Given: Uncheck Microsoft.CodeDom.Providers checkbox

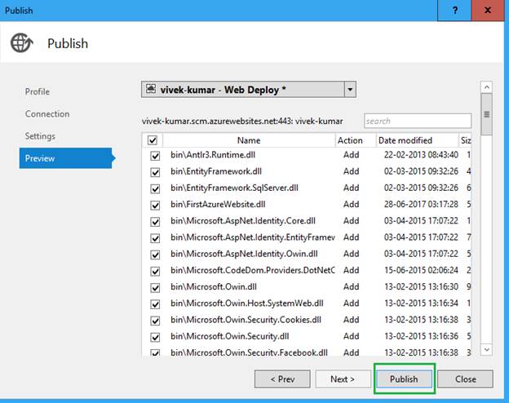Looking at the screenshot, I should (155, 271).
